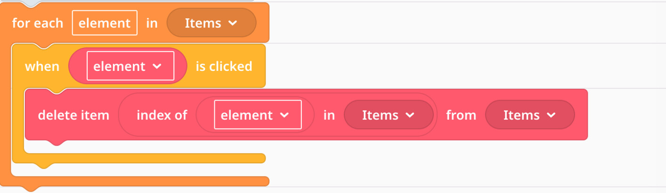Open Items dropdown following "in" in index of

pyautogui.click(x=388, y=115)
